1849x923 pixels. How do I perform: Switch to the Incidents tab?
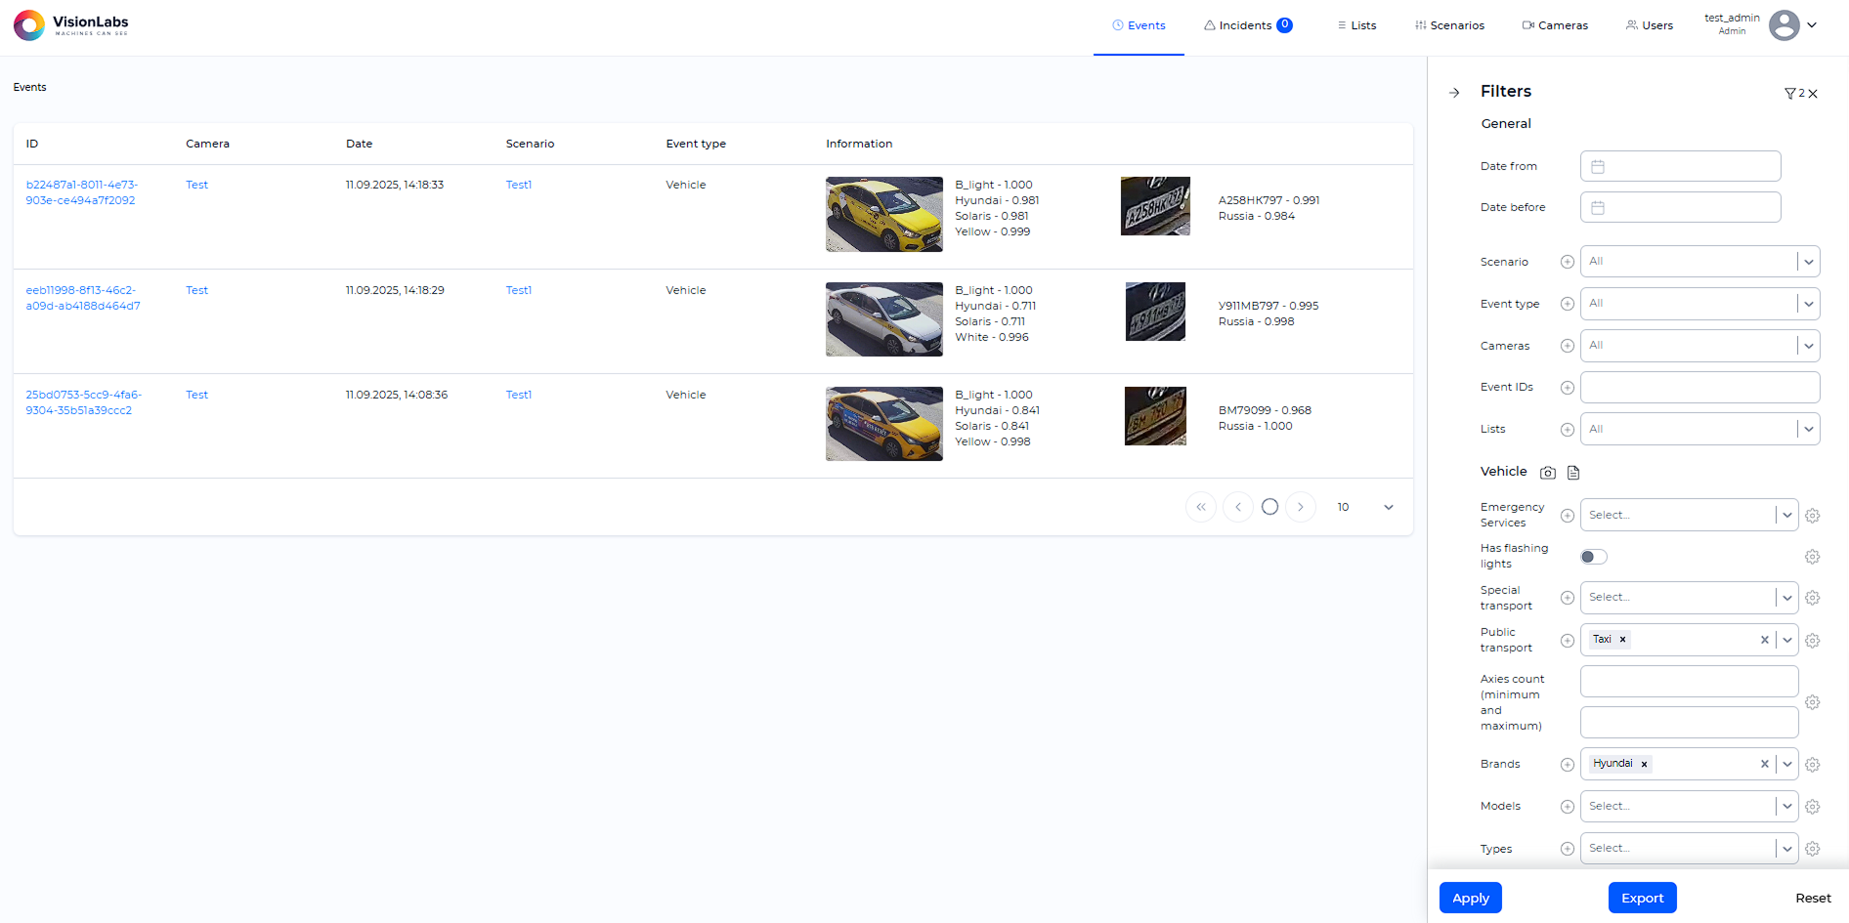coord(1248,24)
